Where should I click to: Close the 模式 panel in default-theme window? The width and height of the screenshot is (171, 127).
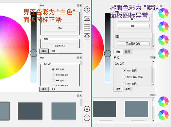pyautogui.click(x=154, y=58)
